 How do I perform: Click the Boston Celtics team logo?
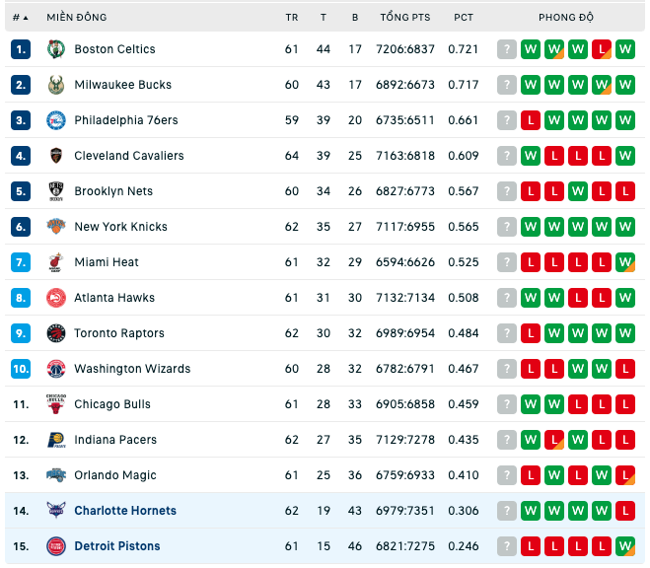pyautogui.click(x=56, y=49)
